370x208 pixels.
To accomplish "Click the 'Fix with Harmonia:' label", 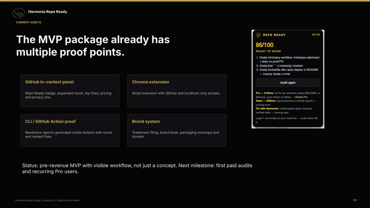I will (267, 109).
